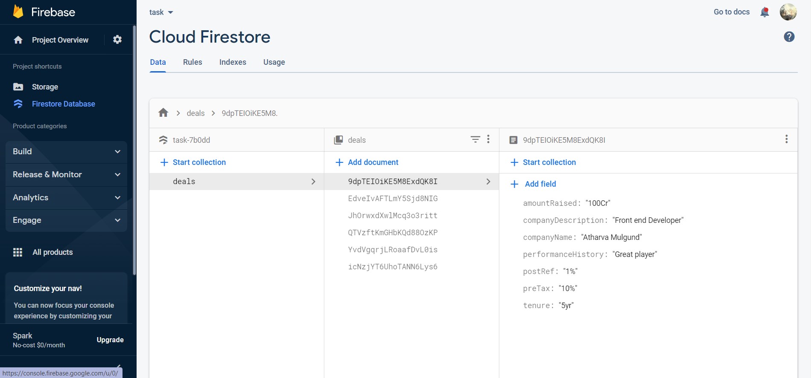Click the deals collection icon in header
Screen dimensions: 811x378
pos(338,140)
